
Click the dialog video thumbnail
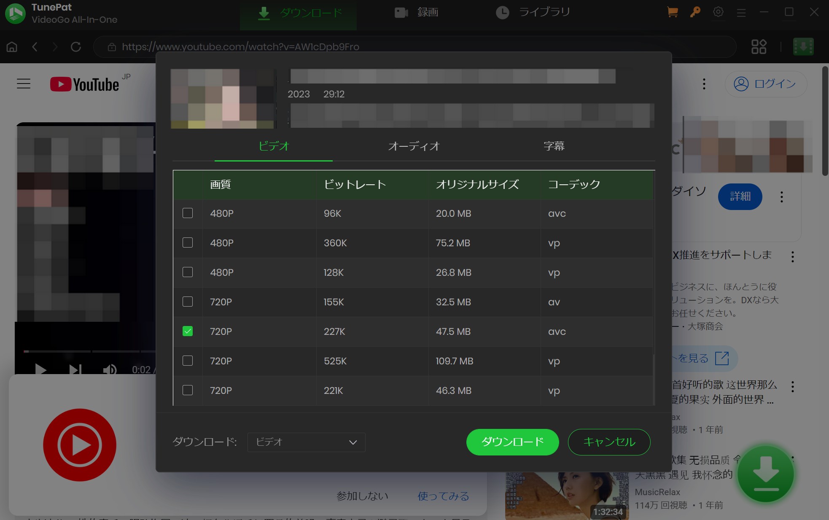(223, 99)
